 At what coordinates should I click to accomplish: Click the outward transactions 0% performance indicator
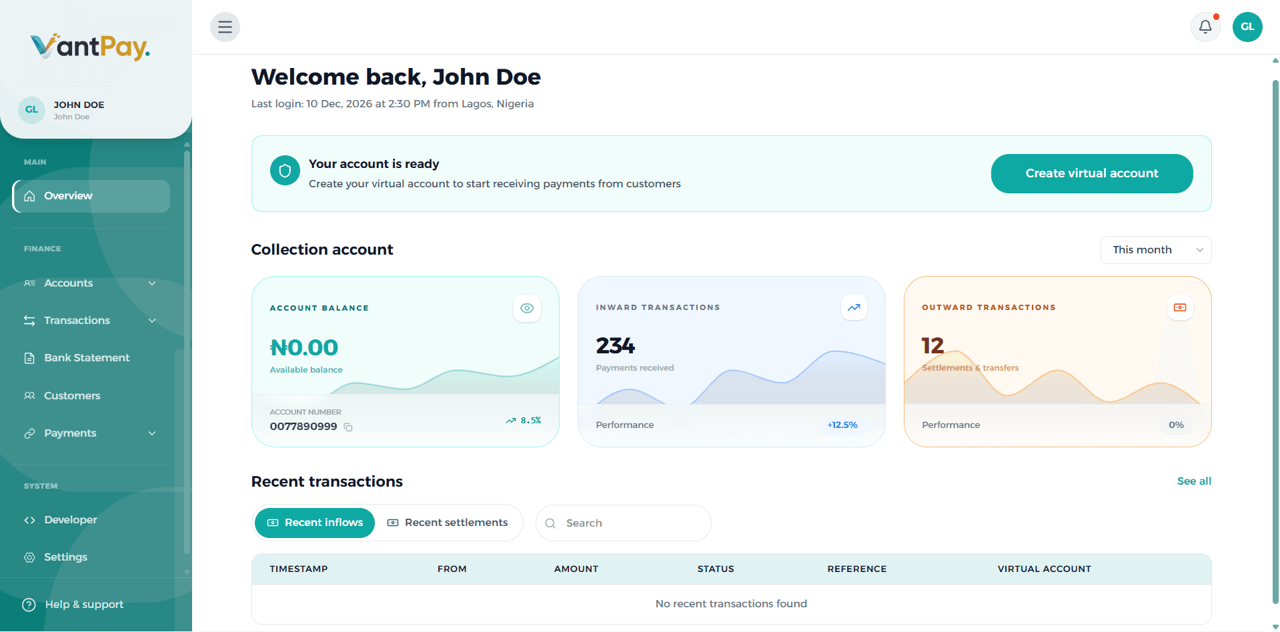(1175, 425)
